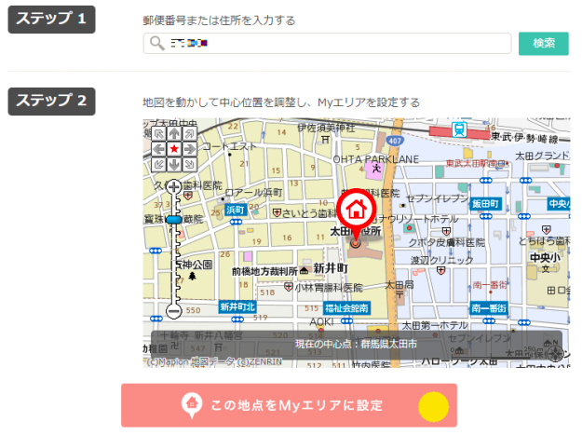
Task: Pan map southeast with the diagonal arrow
Action: pyautogui.click(x=189, y=165)
